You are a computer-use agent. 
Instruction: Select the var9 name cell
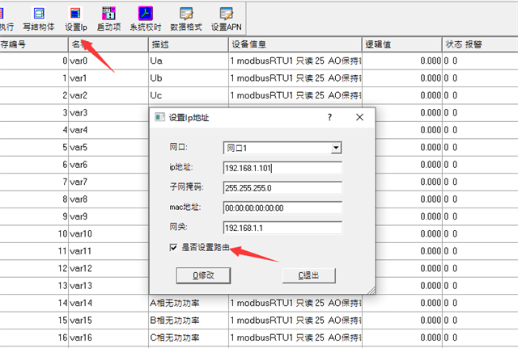(108, 216)
